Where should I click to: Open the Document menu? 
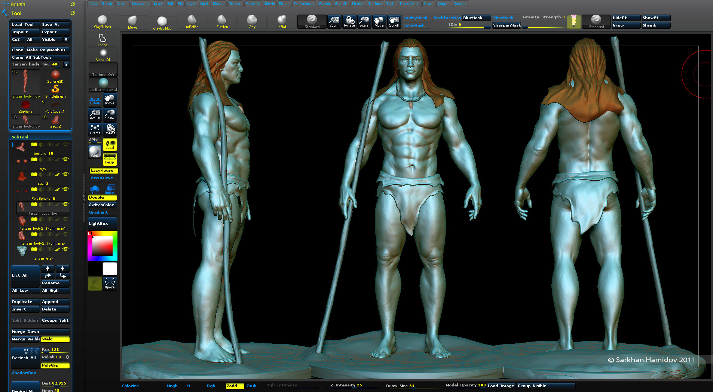(x=140, y=4)
